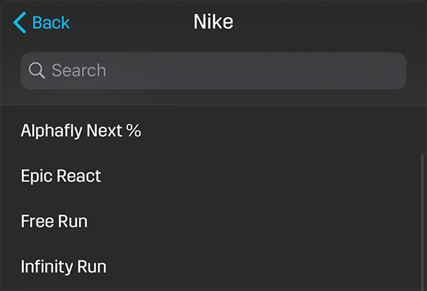This screenshot has height=291, width=427.
Task: Choose the row between Epic React and Infinity Run
Action: tap(213, 221)
